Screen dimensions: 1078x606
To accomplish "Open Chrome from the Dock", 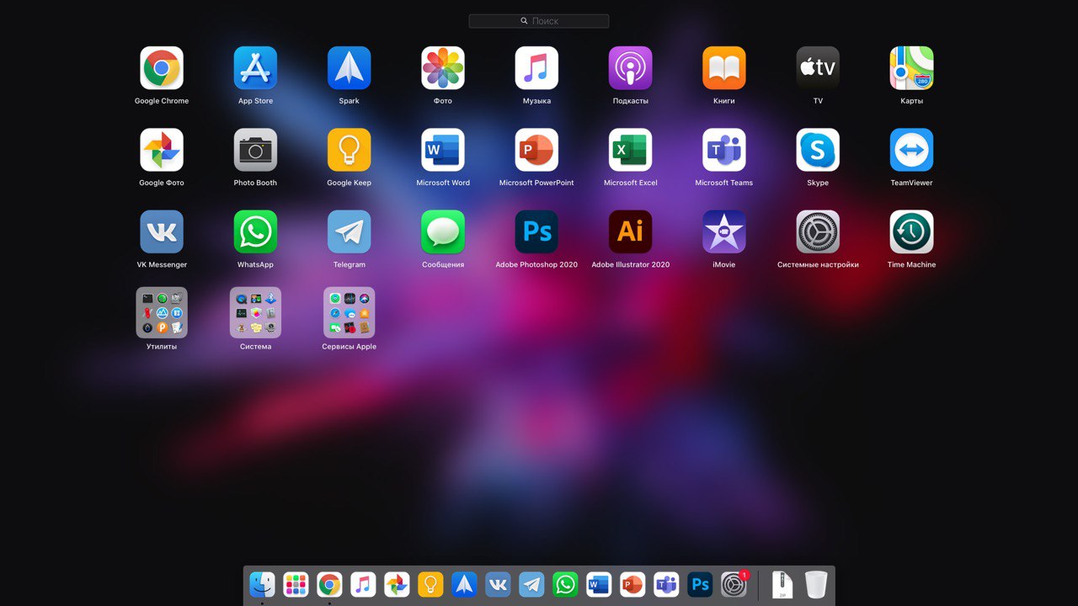I will (x=329, y=584).
